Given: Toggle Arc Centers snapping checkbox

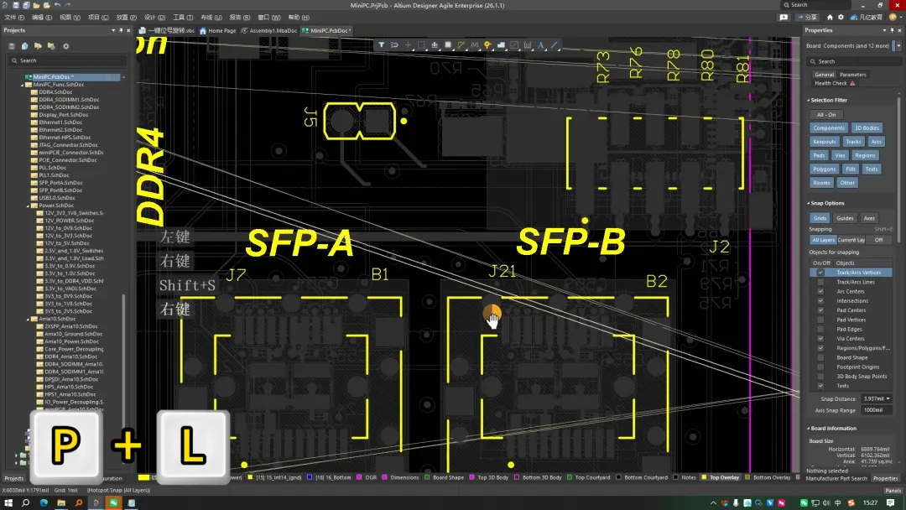Looking at the screenshot, I should tap(820, 291).
